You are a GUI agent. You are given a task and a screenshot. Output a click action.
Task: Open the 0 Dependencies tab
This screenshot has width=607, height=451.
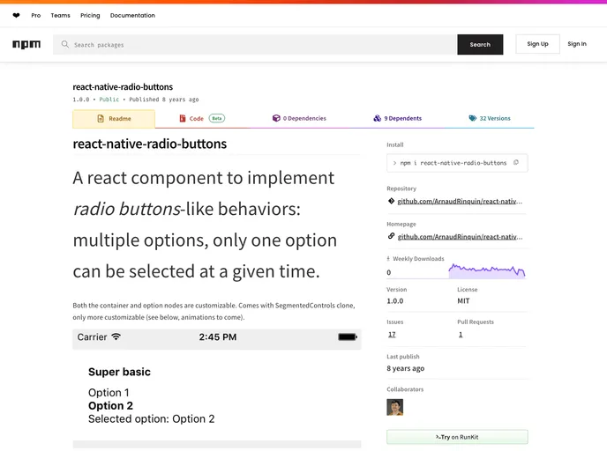pyautogui.click(x=299, y=118)
